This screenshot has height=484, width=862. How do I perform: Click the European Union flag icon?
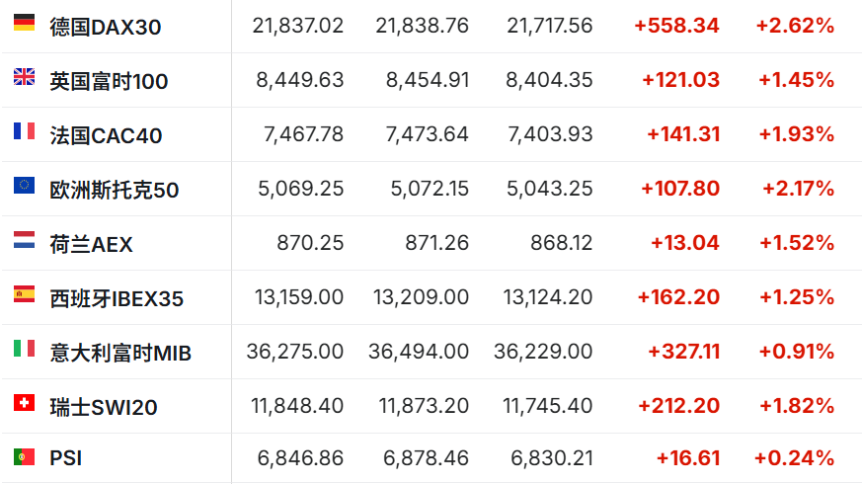(24, 186)
